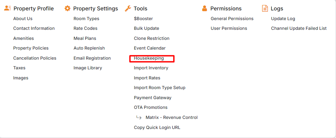336x138 pixels.
Task: Open the $Booster tool
Action: [143, 19]
